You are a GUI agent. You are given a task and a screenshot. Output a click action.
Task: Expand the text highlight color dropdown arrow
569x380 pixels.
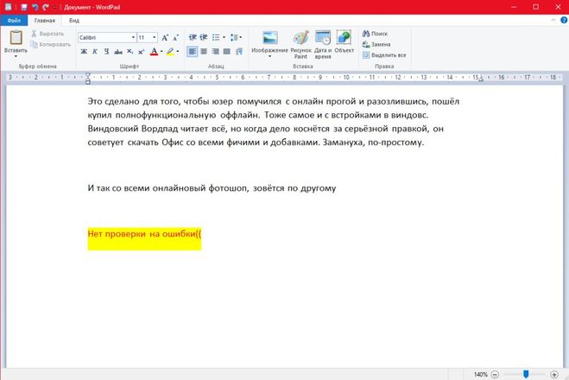pyautogui.click(x=179, y=52)
